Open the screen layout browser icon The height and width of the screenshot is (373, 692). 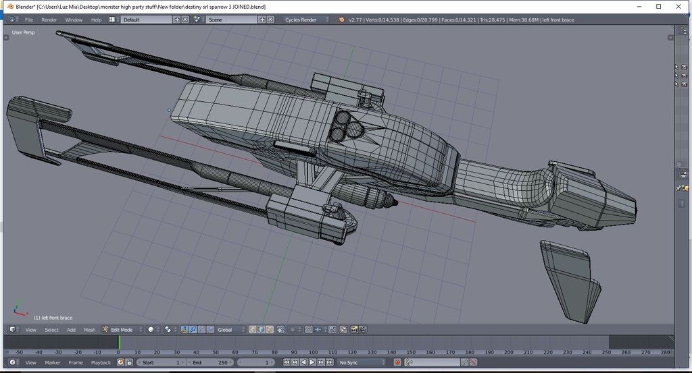114,20
